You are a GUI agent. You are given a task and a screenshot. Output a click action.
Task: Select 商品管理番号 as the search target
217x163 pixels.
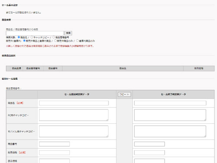54,37
